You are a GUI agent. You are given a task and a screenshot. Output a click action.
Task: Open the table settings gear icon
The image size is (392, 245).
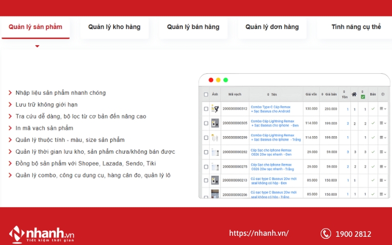tap(383, 94)
